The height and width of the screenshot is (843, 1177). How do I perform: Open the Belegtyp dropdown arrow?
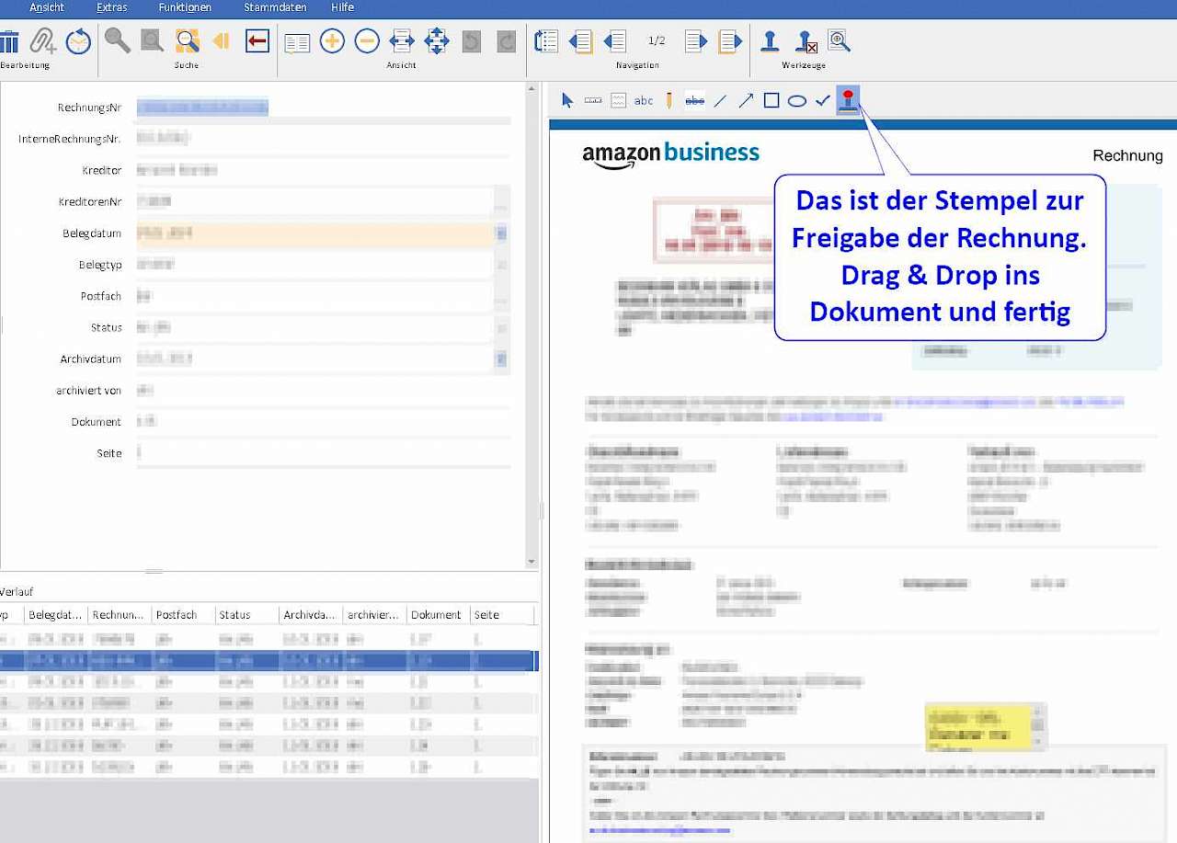501,265
